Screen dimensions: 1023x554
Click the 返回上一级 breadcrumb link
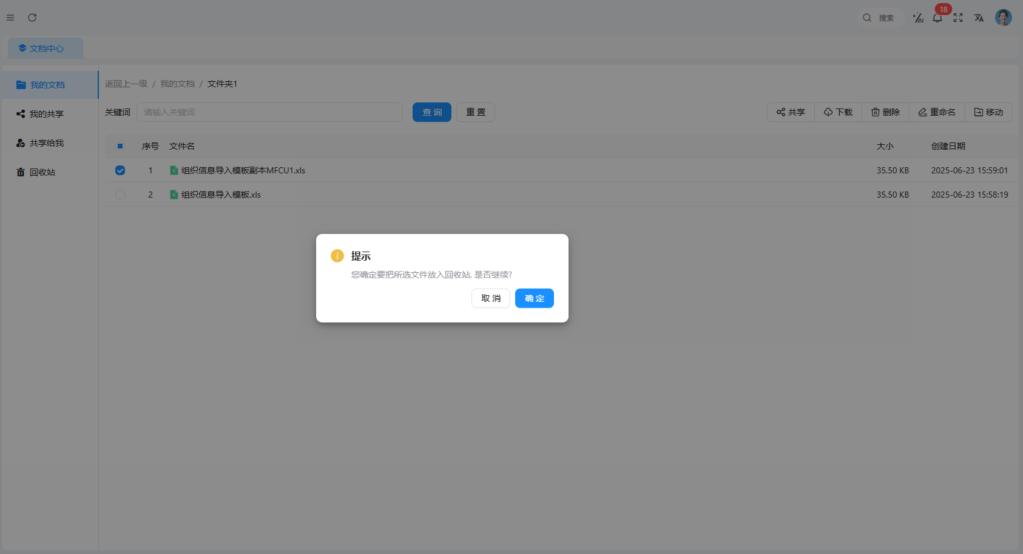126,84
